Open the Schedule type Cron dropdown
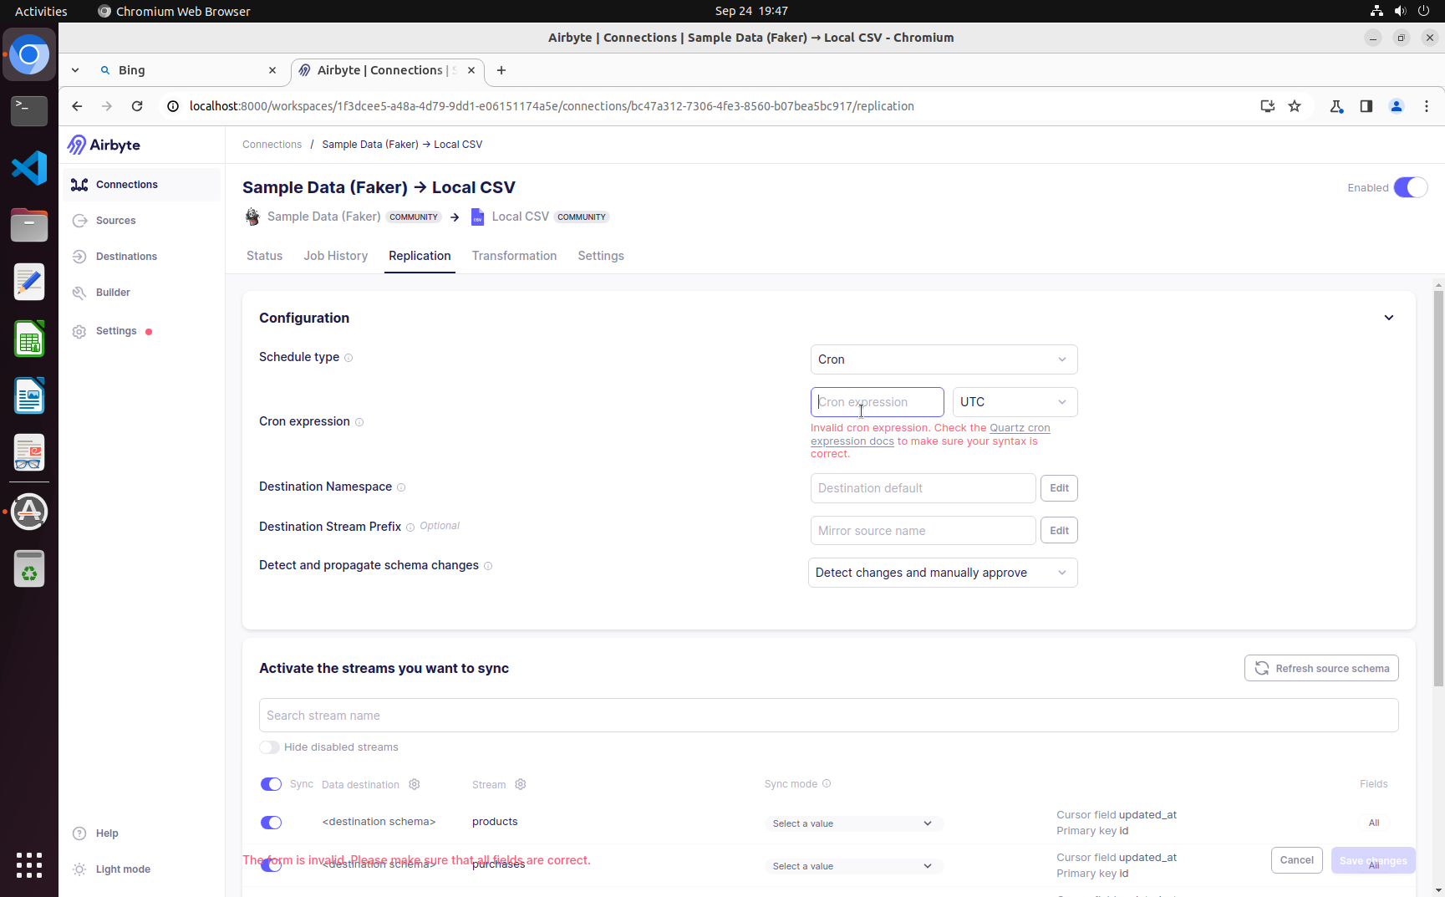The image size is (1445, 897). point(943,359)
